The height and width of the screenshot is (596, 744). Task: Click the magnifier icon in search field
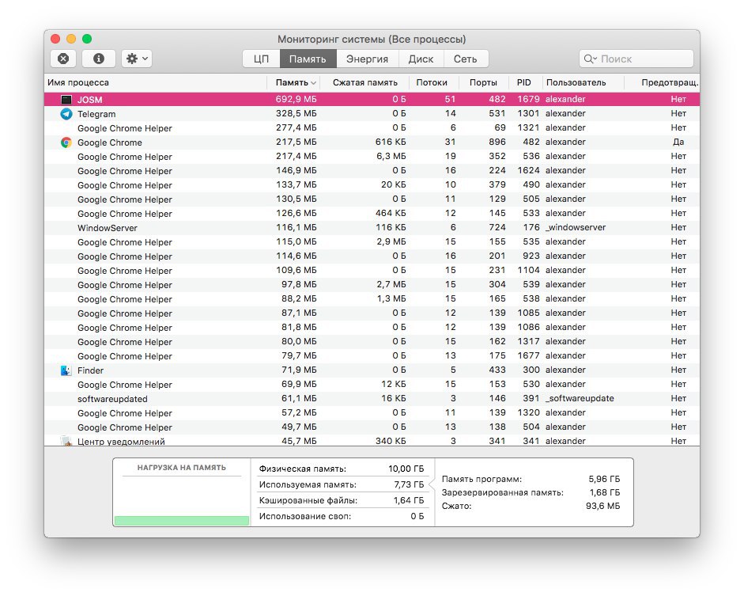(590, 59)
